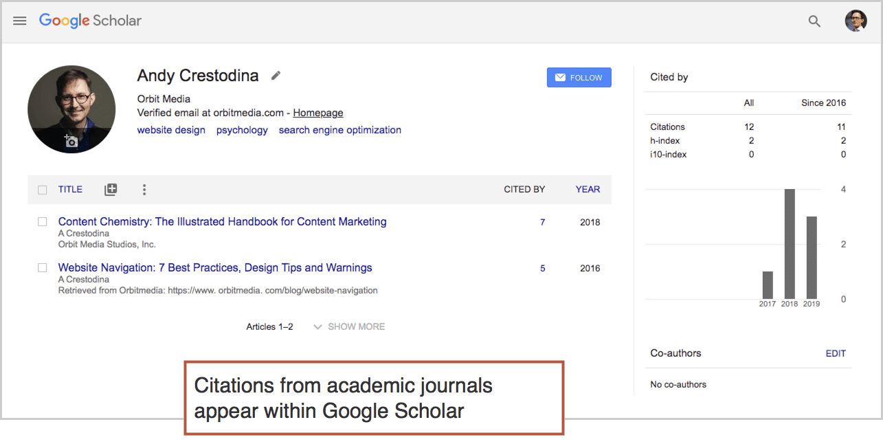883x444 pixels.
Task: Toggle the select-all checkbox beside TITLE
Action: coord(43,190)
